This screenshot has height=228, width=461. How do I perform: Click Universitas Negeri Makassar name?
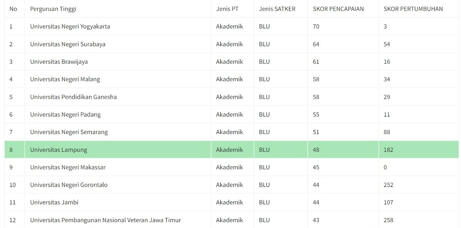point(68,167)
